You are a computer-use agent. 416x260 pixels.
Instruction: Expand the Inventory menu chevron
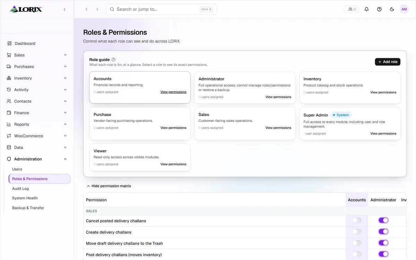pyautogui.click(x=65, y=78)
